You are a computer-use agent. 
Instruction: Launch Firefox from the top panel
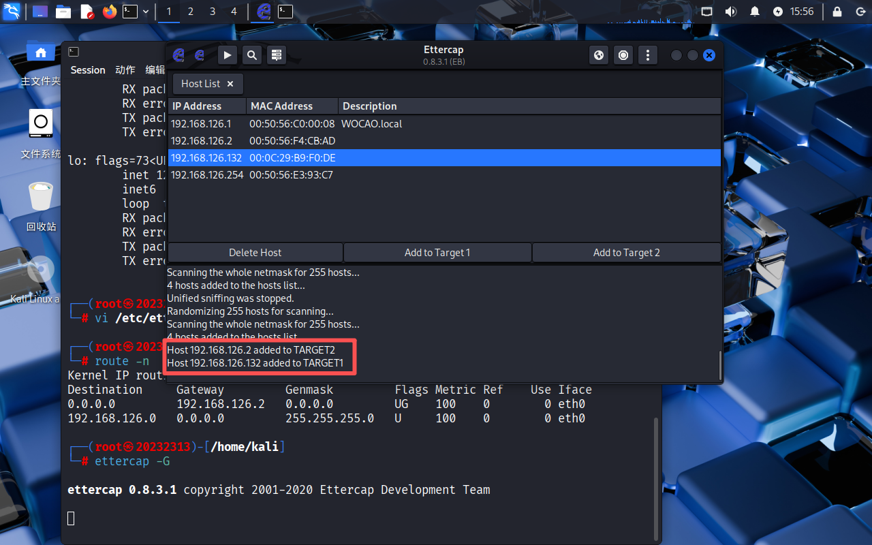110,12
